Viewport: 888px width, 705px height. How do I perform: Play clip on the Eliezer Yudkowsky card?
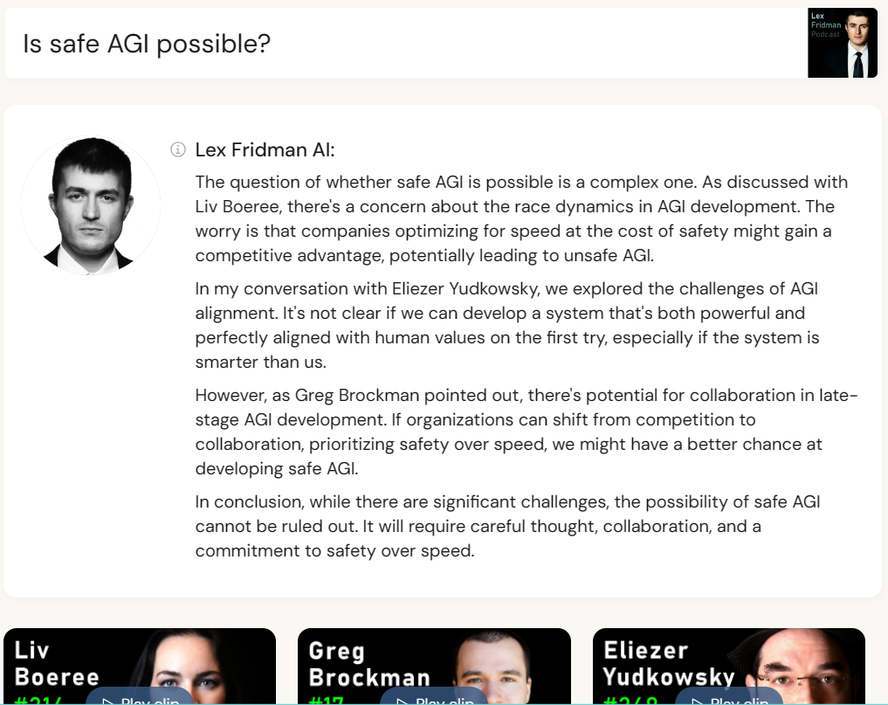coord(730,699)
